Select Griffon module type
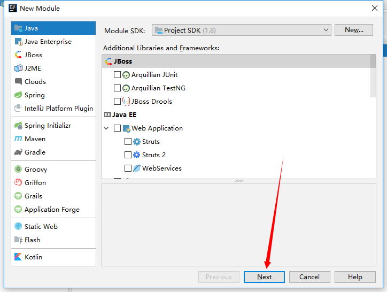The height and width of the screenshot is (292, 387). 53,182
